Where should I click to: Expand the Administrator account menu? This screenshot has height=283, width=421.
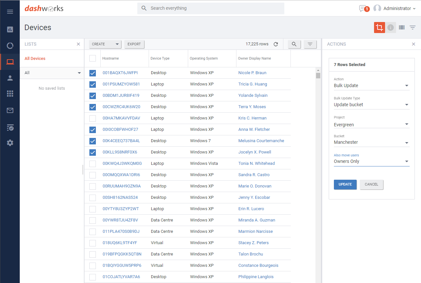click(399, 8)
